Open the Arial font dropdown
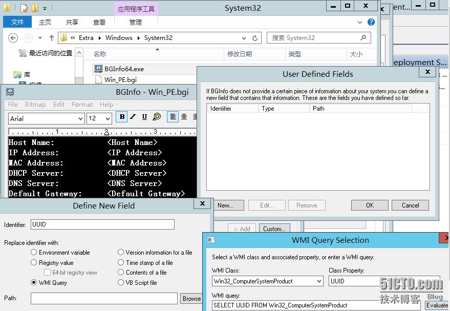 [x=81, y=118]
